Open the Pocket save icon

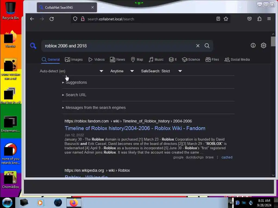tap(249, 19)
